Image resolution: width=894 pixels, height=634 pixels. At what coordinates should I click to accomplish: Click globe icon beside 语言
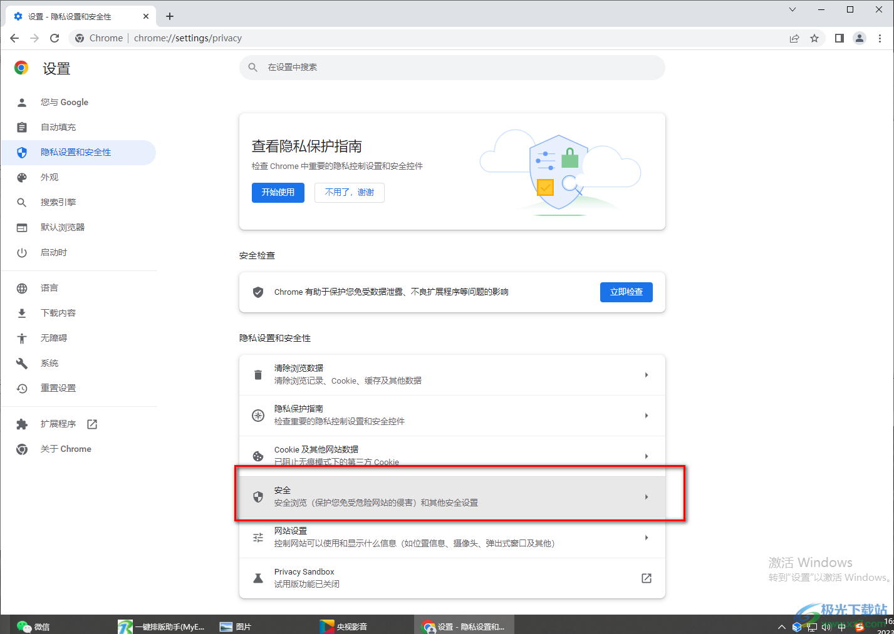click(22, 288)
